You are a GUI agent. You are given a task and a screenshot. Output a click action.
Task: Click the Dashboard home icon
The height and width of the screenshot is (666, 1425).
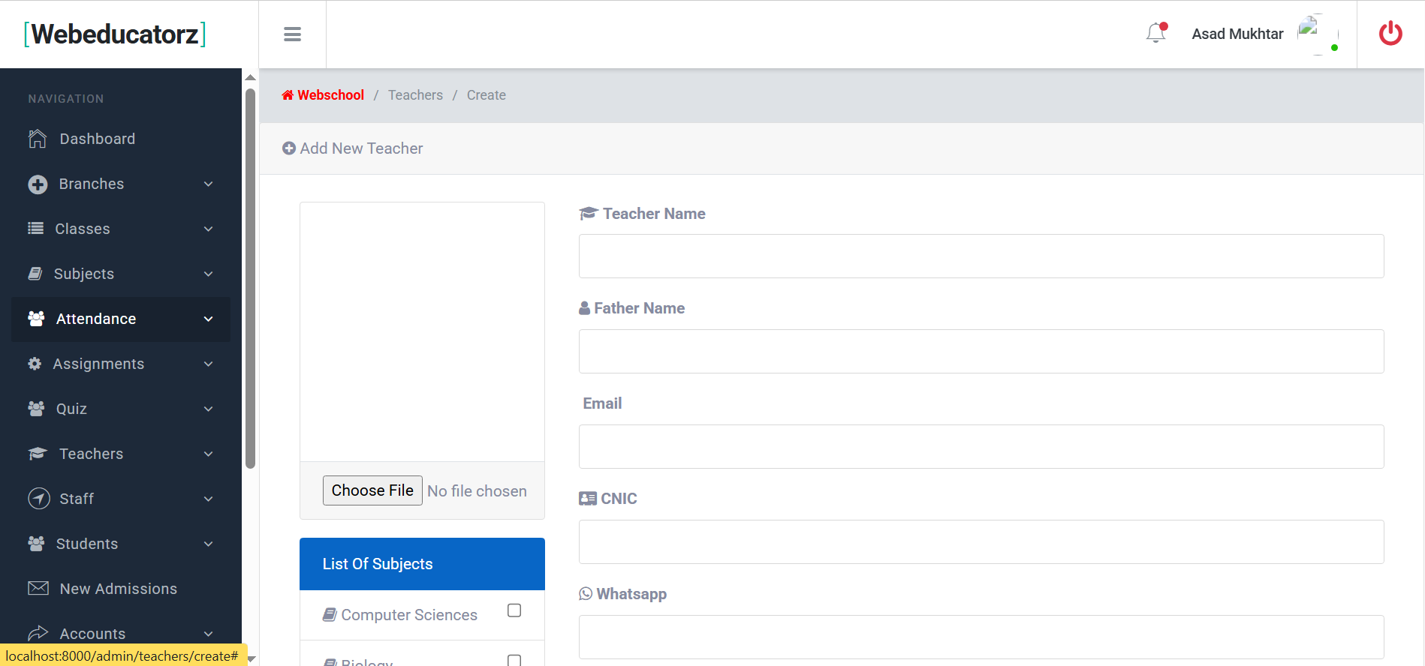[x=38, y=139]
